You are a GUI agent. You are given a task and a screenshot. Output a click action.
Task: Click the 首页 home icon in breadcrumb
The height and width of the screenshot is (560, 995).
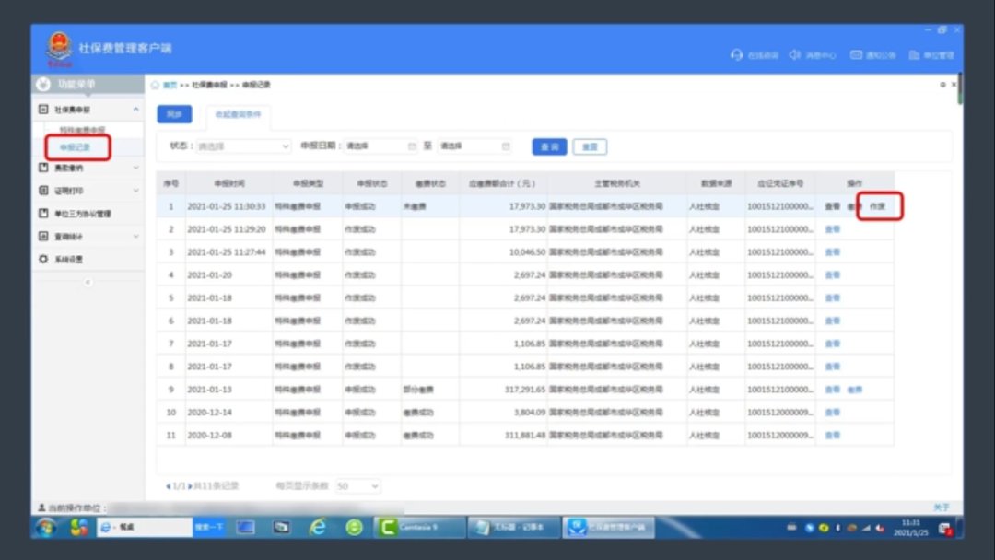pyautogui.click(x=156, y=85)
